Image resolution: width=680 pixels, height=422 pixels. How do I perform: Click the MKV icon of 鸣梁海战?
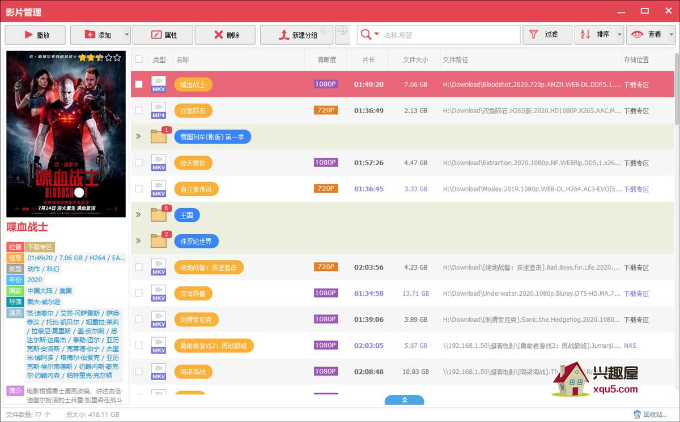click(159, 372)
